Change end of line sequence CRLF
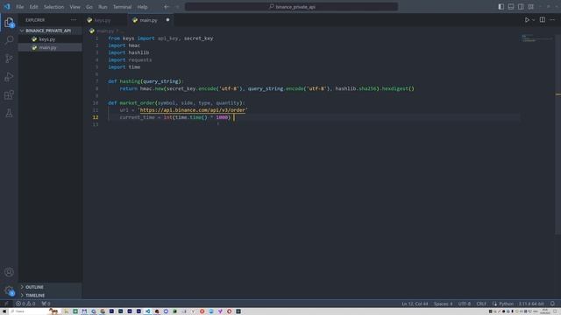This screenshot has height=315, width=561. point(481,304)
